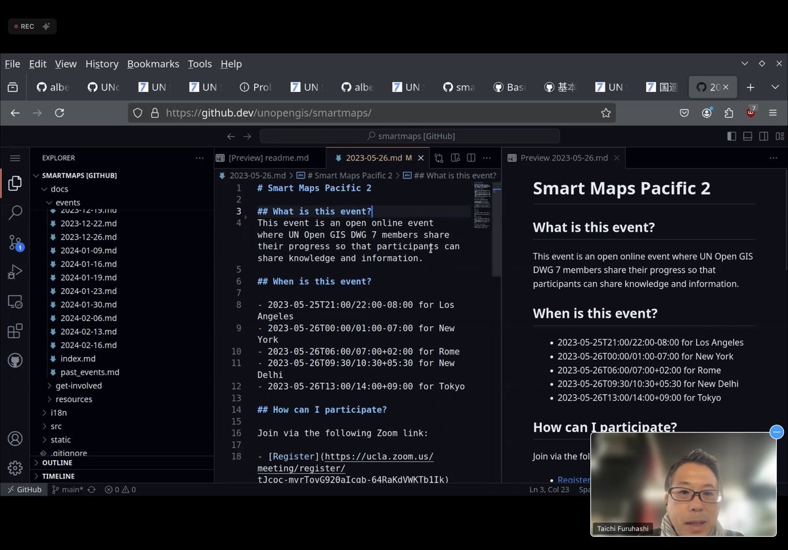
Task: Switch to the 'Prol' browser tab
Action: pyautogui.click(x=255, y=87)
